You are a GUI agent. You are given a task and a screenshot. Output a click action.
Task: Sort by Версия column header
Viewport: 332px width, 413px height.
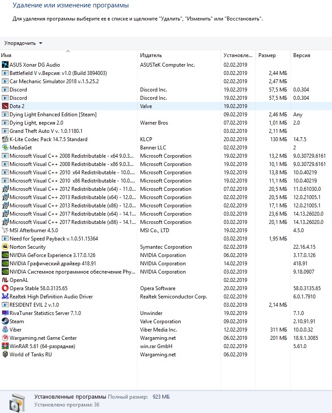point(302,55)
